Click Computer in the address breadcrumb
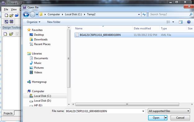Viewport: 194px width, 122px height. [x=54, y=15]
